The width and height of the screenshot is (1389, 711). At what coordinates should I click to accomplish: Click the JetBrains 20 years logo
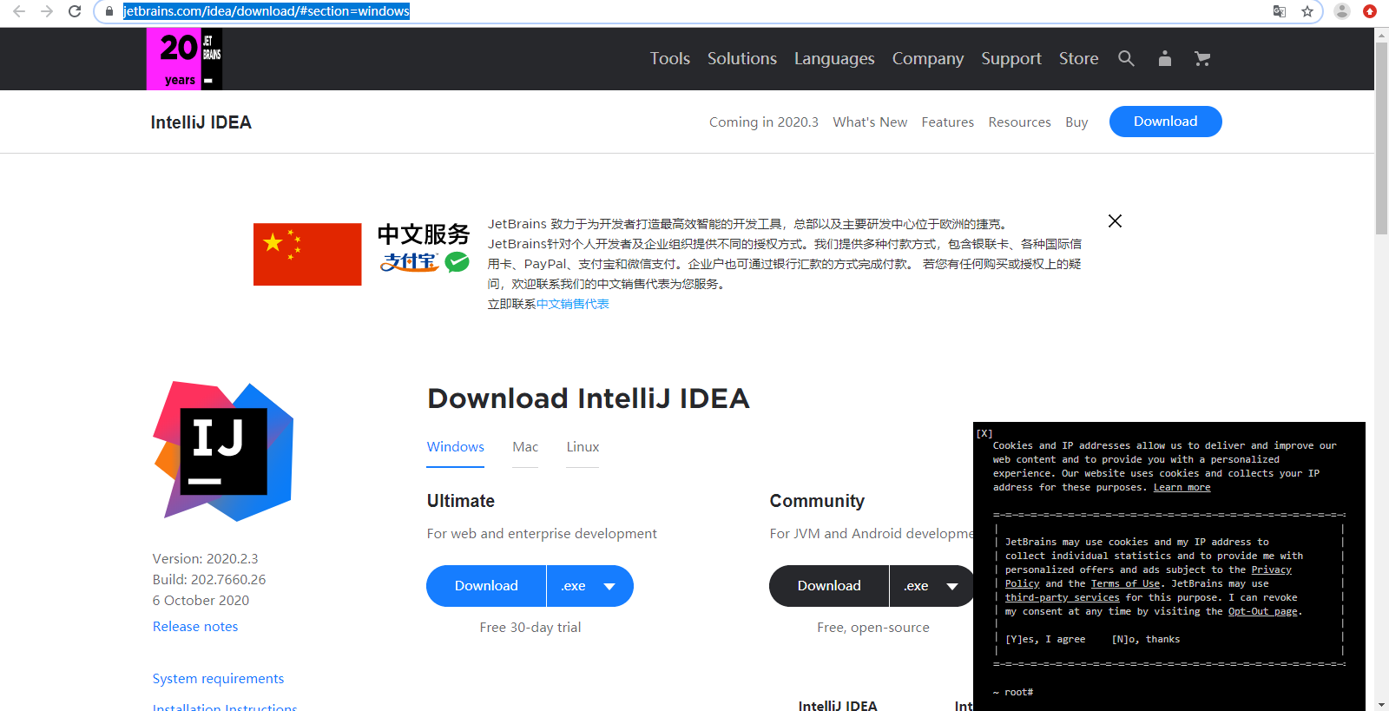[x=184, y=59]
